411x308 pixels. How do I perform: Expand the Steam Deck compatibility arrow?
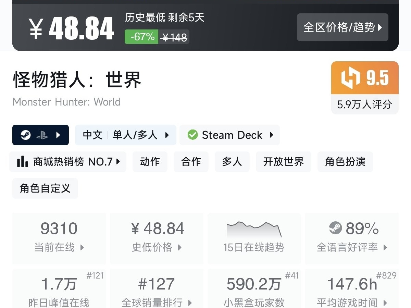pos(271,135)
